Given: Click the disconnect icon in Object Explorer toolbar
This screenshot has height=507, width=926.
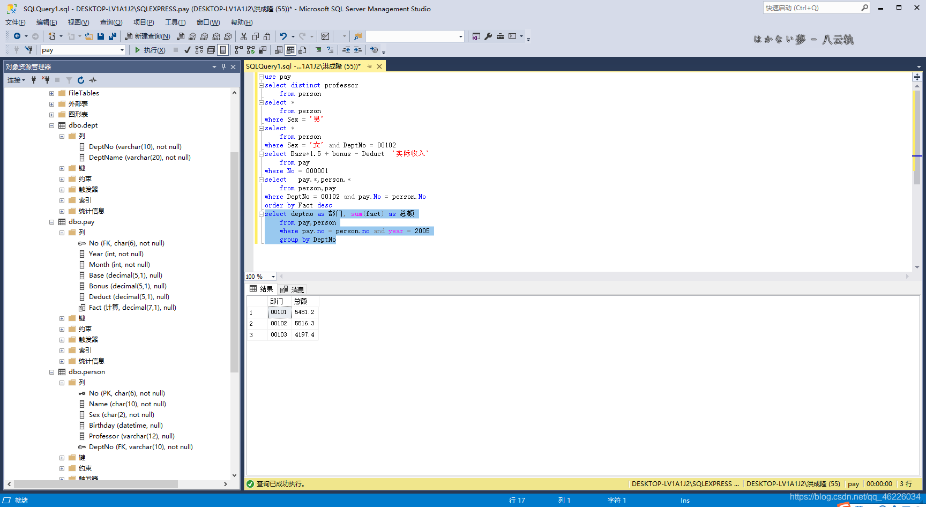Looking at the screenshot, I should coord(46,80).
